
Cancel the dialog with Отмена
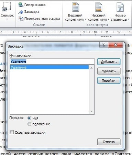109,142
